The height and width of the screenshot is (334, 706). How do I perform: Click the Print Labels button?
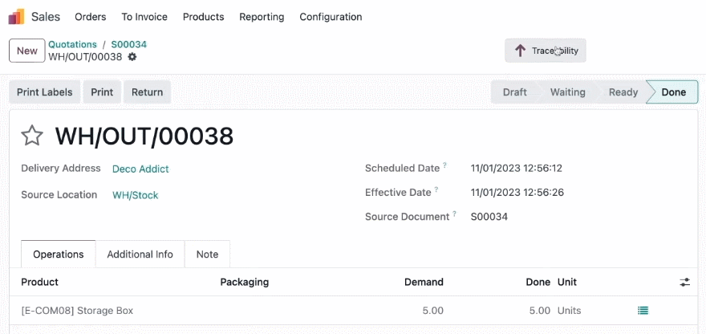coord(45,92)
